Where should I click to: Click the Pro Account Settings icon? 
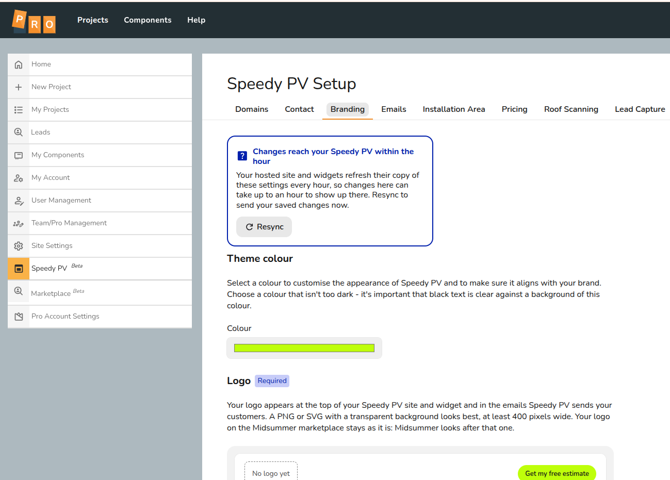[x=19, y=317]
